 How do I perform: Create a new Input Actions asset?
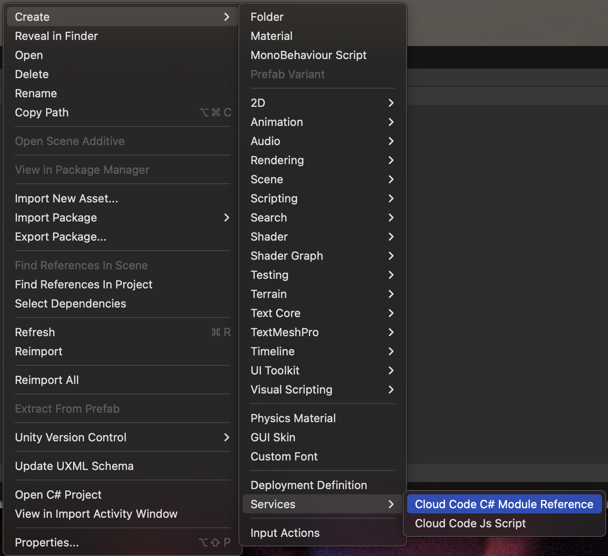[285, 533]
